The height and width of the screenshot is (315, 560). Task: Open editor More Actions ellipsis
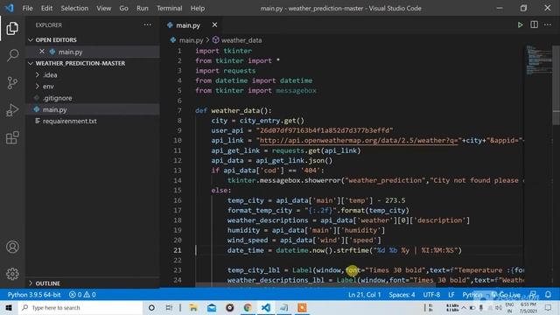click(x=548, y=25)
